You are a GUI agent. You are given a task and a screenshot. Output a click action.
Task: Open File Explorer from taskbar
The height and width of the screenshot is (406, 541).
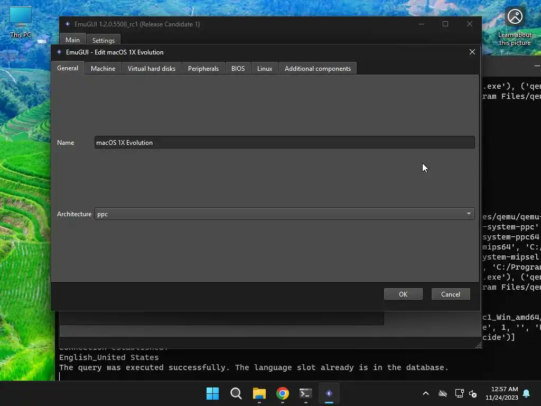click(259, 393)
